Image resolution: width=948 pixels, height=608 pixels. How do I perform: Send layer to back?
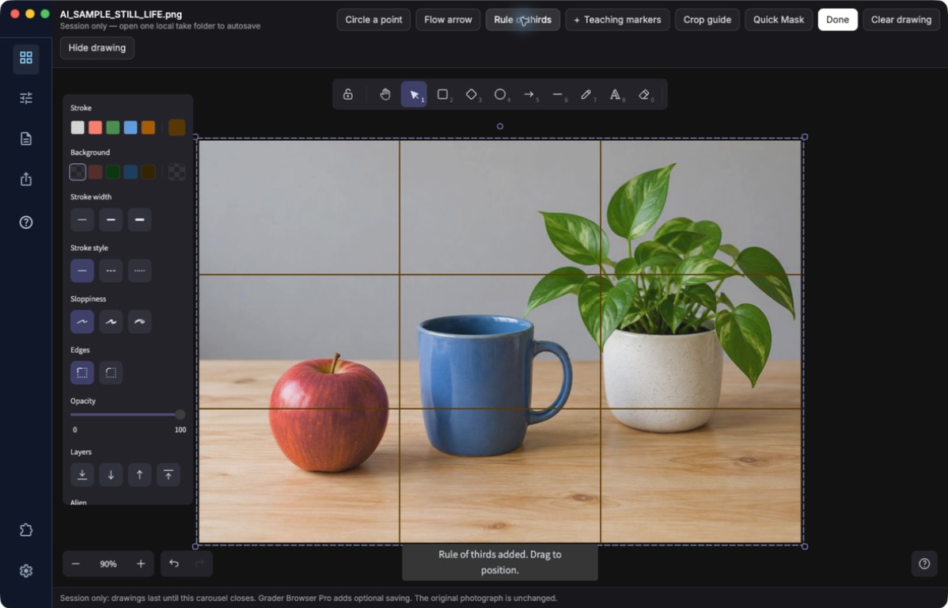82,475
